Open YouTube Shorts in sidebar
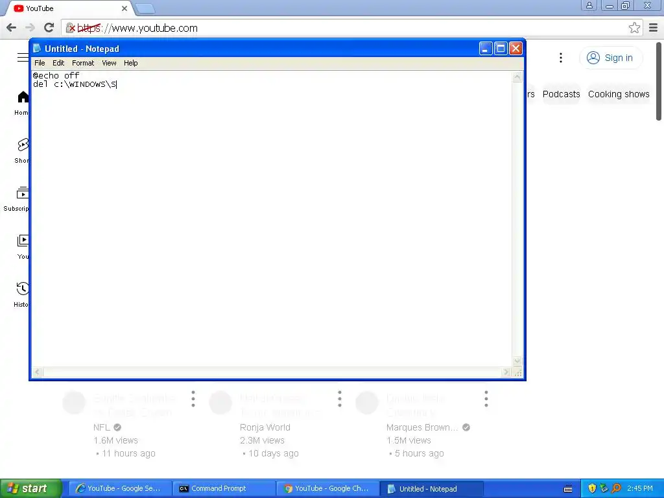This screenshot has width=664, height=498. click(x=21, y=150)
